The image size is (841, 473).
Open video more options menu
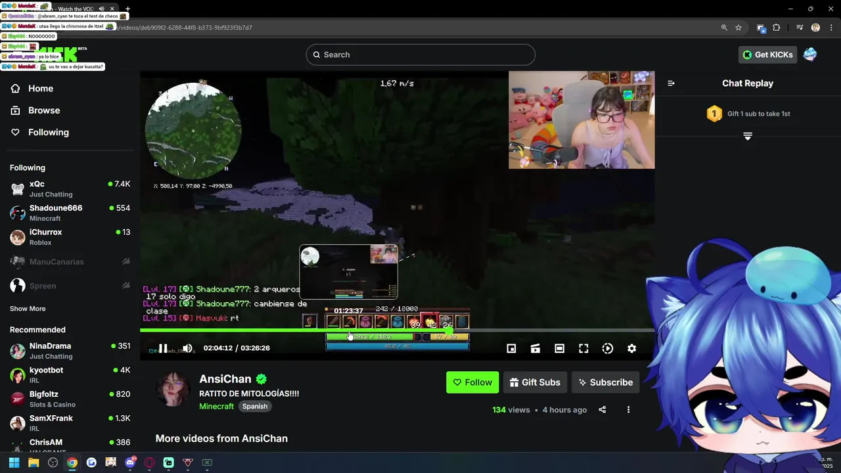(x=628, y=410)
